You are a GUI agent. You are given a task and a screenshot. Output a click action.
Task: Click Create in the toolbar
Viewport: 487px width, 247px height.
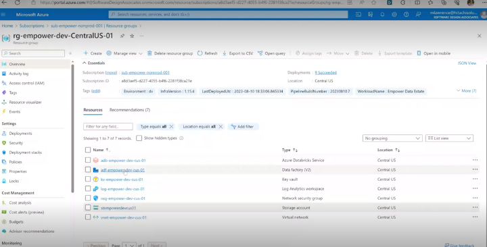(93, 53)
